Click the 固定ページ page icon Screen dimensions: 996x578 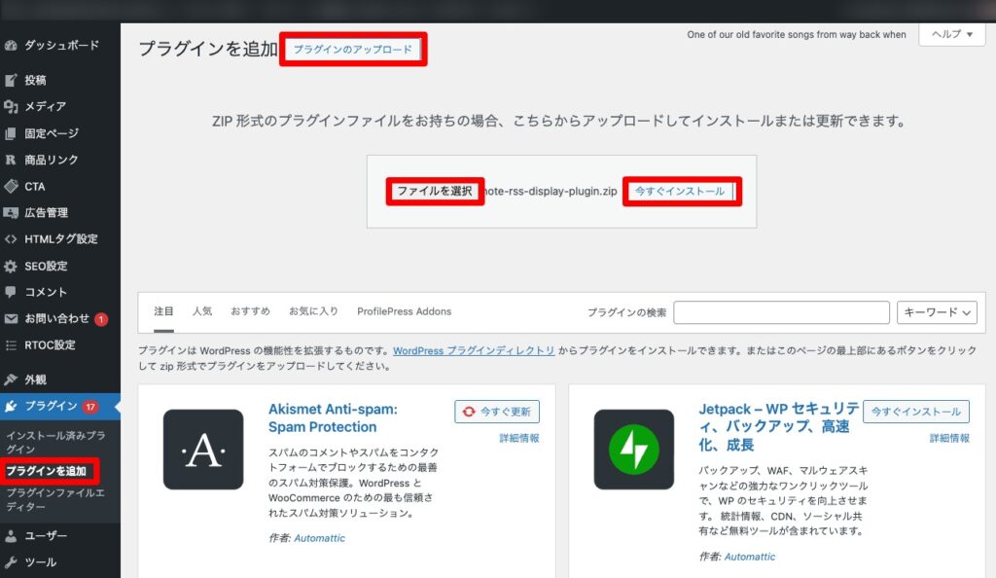click(x=11, y=133)
